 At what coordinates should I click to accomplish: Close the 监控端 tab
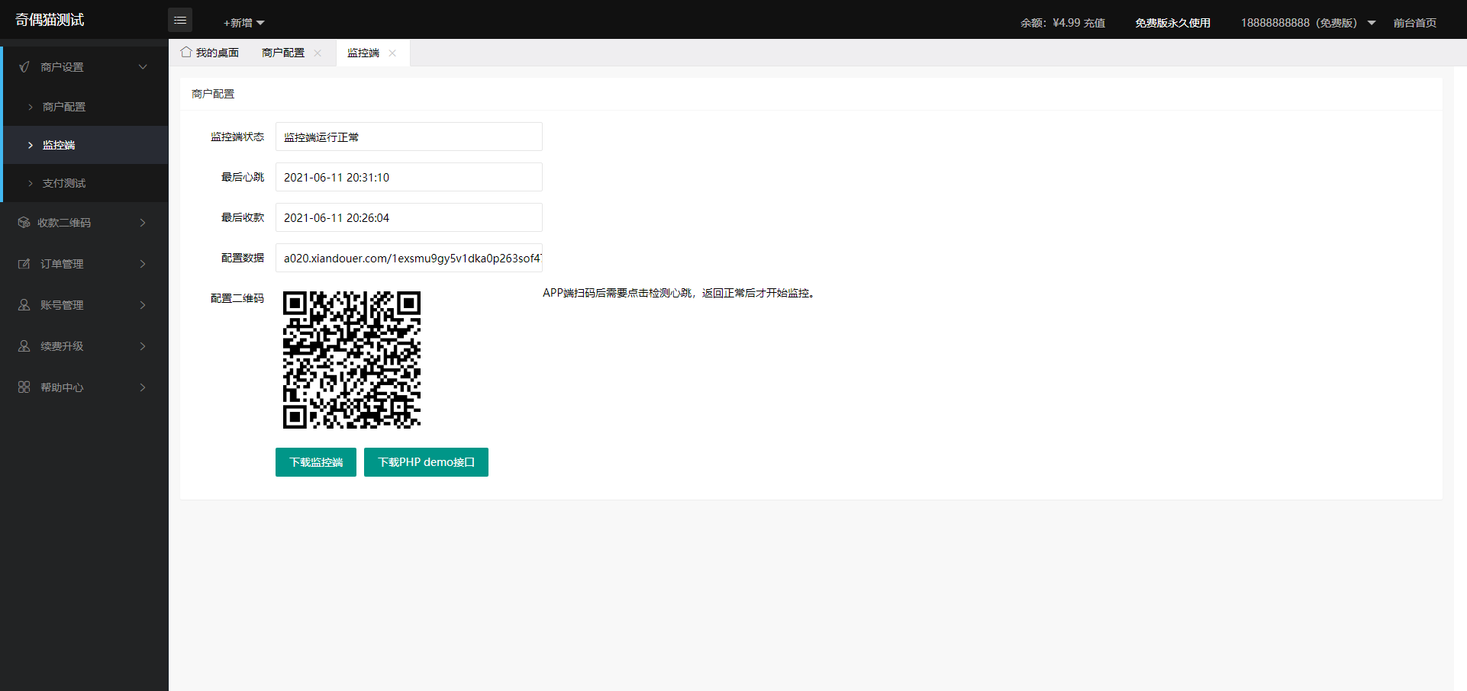(392, 53)
